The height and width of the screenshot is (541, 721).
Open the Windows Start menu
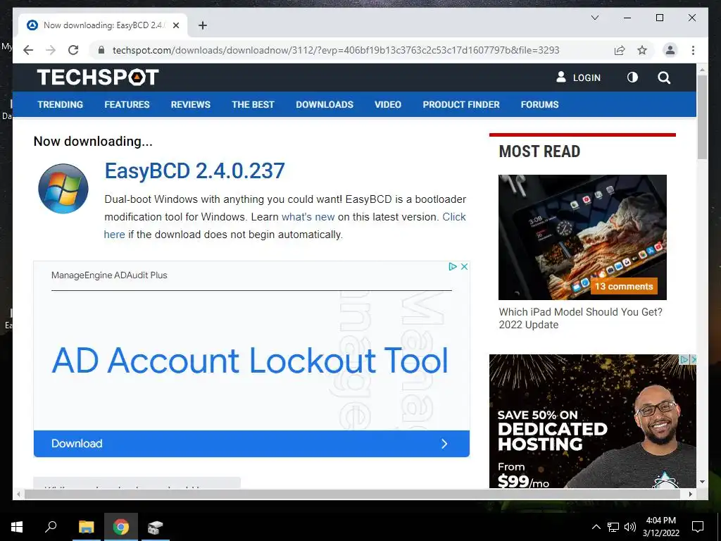(x=17, y=527)
